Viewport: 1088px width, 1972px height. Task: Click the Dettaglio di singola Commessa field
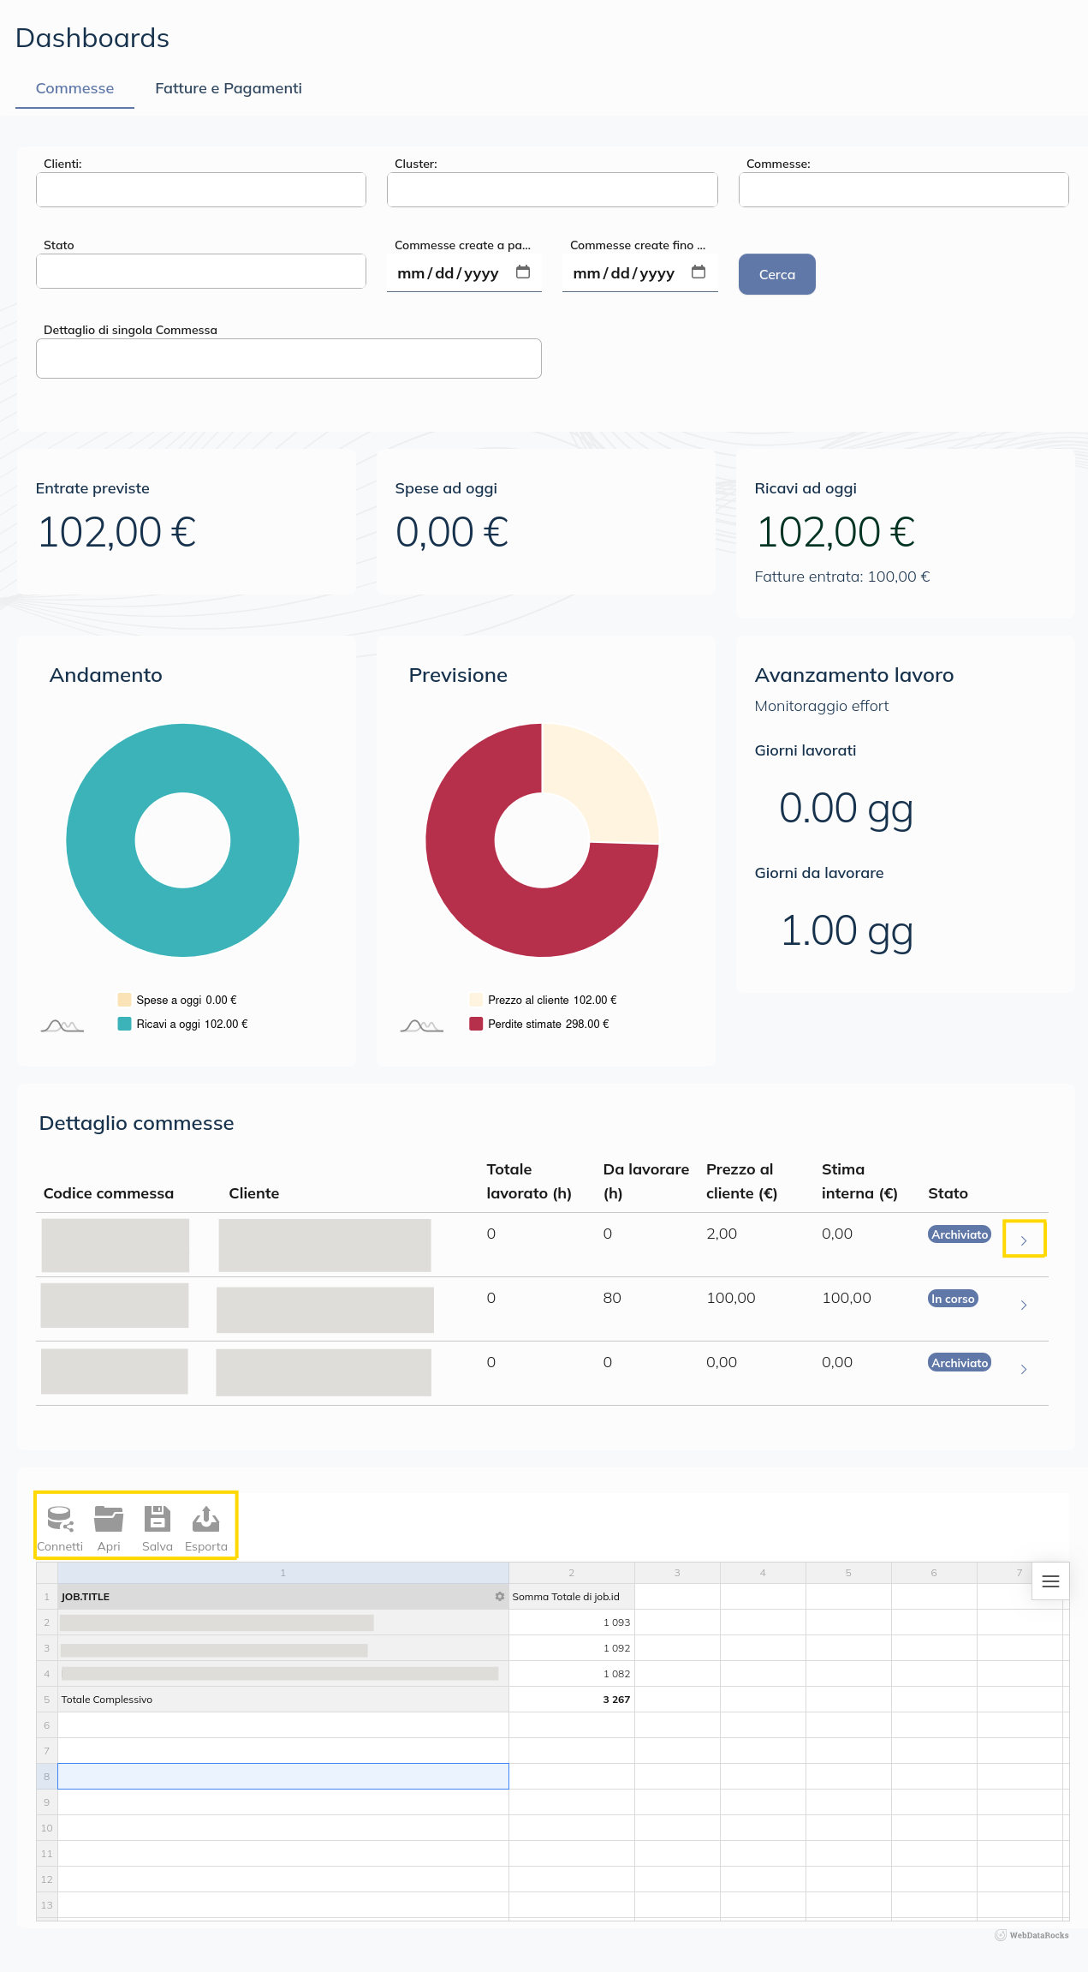tap(288, 358)
